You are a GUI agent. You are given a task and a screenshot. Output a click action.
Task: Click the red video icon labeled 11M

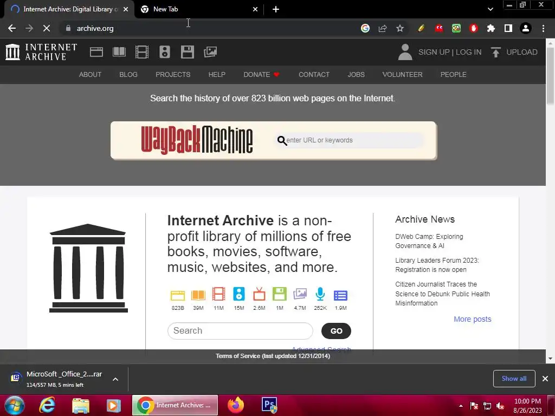coord(218,294)
